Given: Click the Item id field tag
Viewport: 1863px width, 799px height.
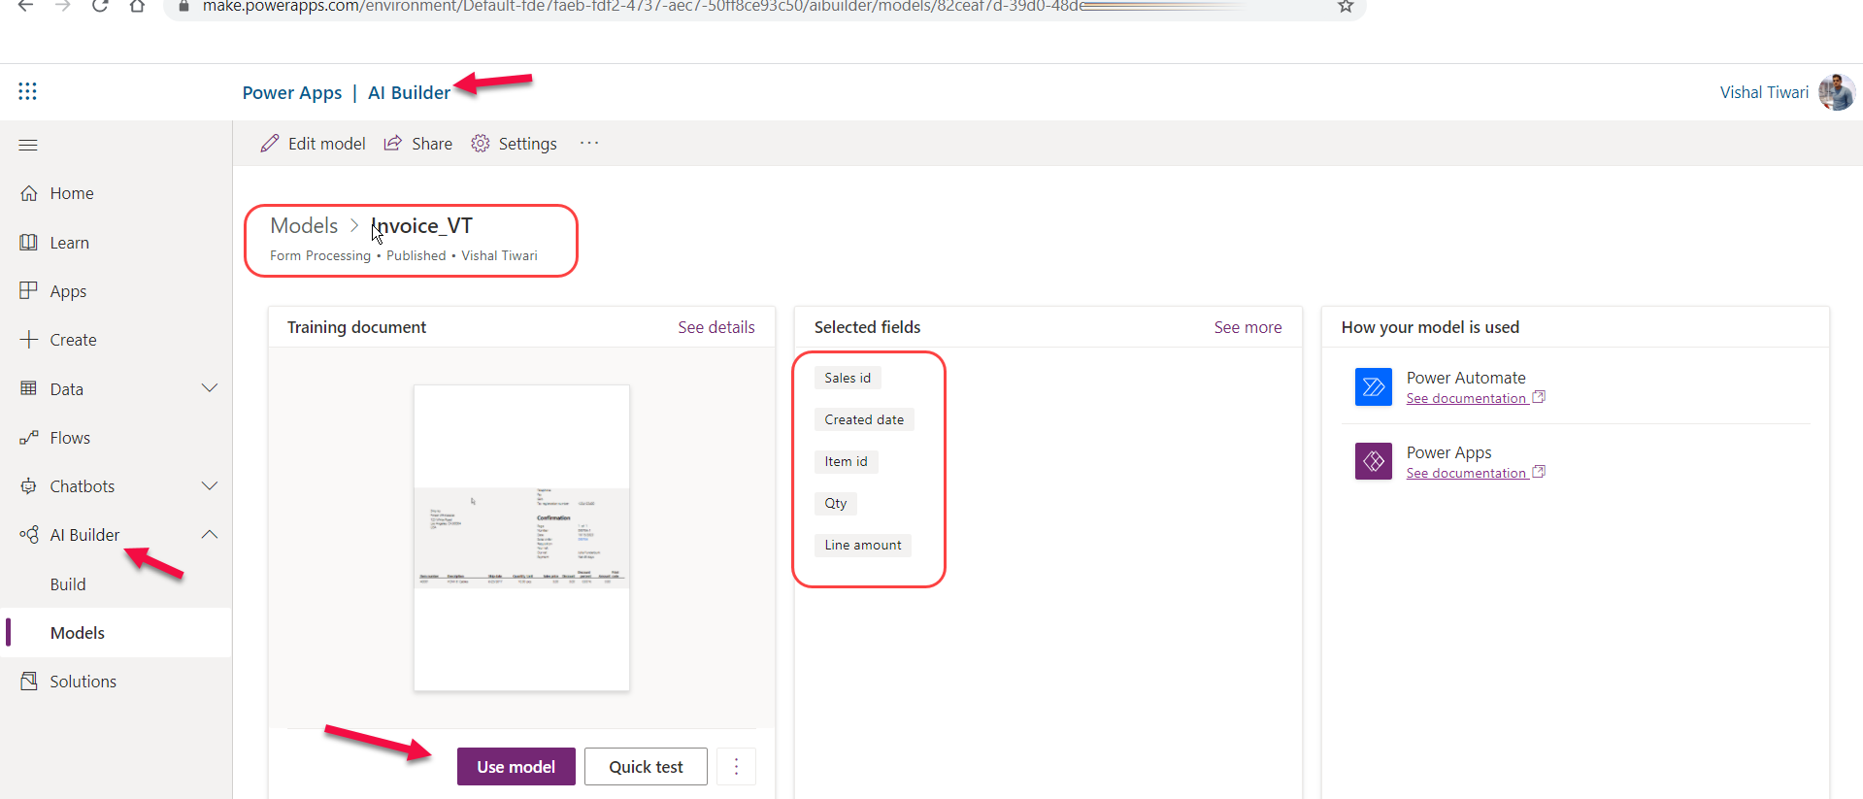Looking at the screenshot, I should (846, 461).
